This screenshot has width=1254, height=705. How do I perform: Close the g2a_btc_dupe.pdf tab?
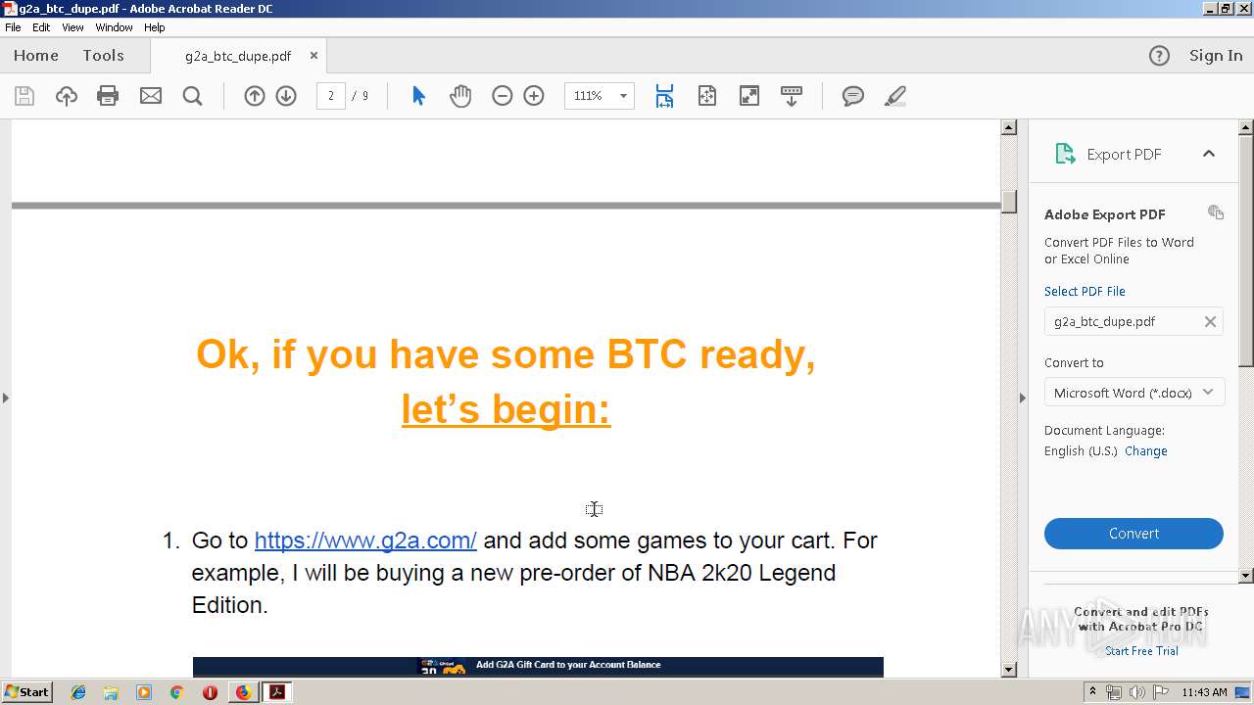pos(313,56)
